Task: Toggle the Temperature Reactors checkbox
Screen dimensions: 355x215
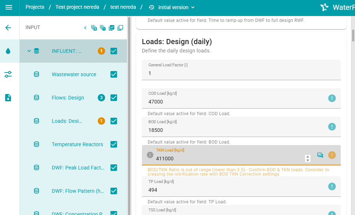Action: pos(114,144)
